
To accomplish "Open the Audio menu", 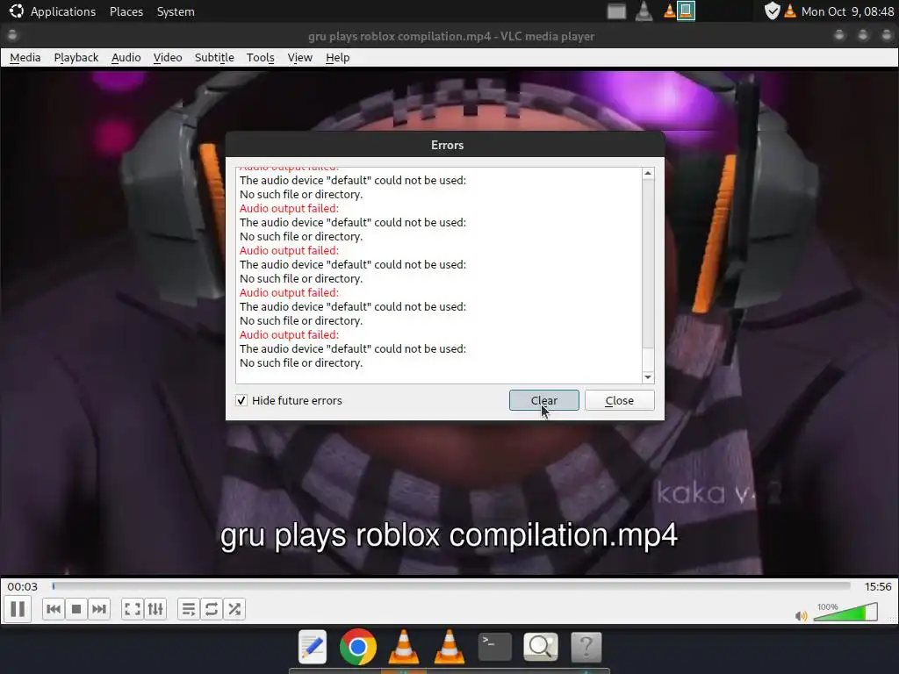I will [x=126, y=57].
